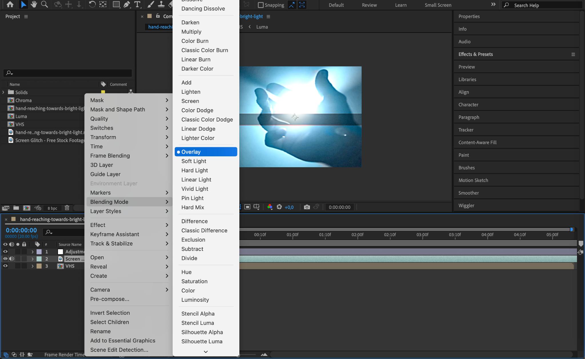Choose Soft Light blending mode

tap(194, 161)
